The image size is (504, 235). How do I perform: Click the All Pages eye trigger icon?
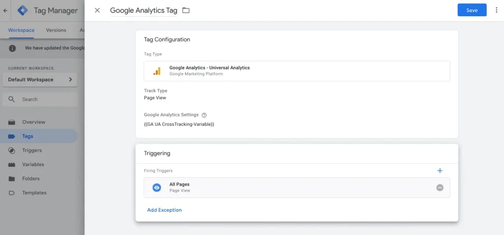point(157,188)
